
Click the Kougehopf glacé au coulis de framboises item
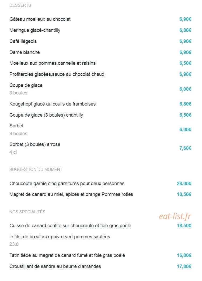click(52, 104)
